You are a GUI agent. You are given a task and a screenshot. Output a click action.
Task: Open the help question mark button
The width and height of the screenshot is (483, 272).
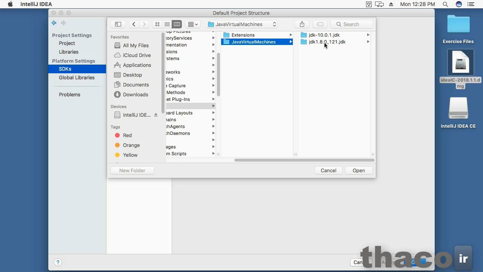point(58,262)
